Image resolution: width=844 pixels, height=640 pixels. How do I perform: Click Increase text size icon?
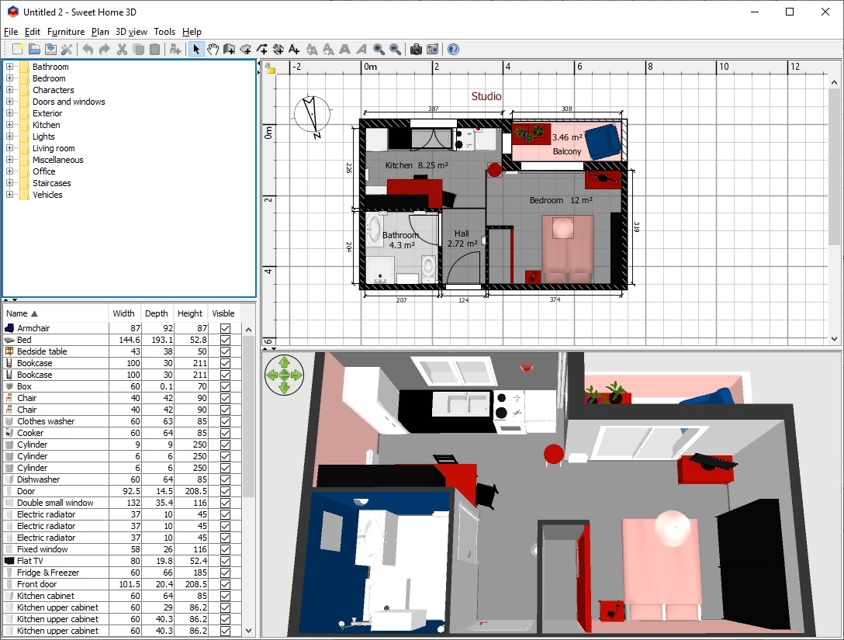pos(312,50)
